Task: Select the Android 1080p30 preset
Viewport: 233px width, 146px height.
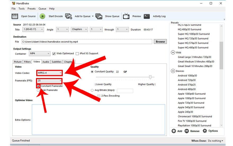Action: pos(187,76)
